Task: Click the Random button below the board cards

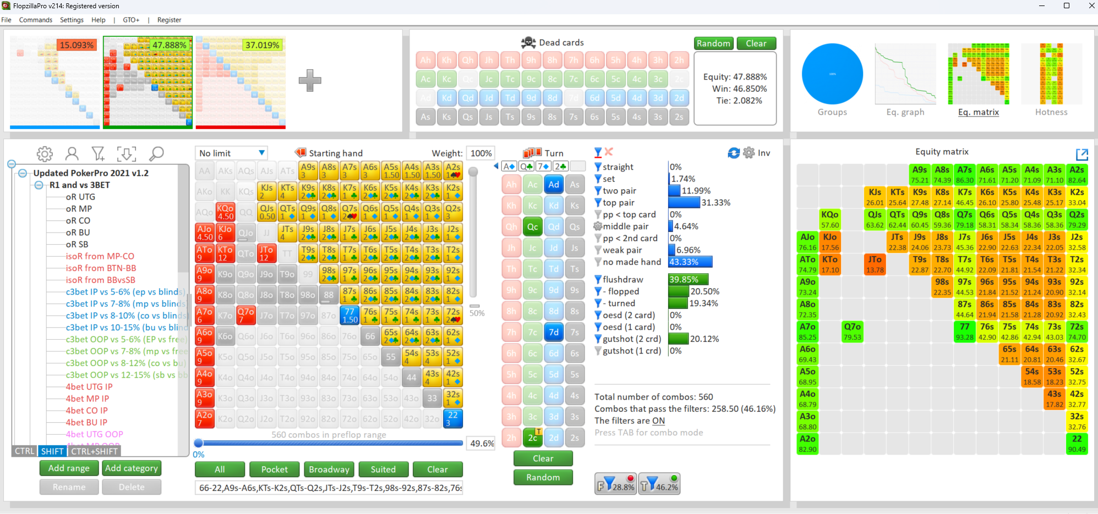Action: click(x=543, y=477)
